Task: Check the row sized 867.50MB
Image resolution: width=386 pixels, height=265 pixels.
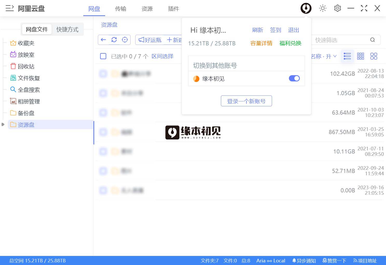Action: pyautogui.click(x=103, y=132)
